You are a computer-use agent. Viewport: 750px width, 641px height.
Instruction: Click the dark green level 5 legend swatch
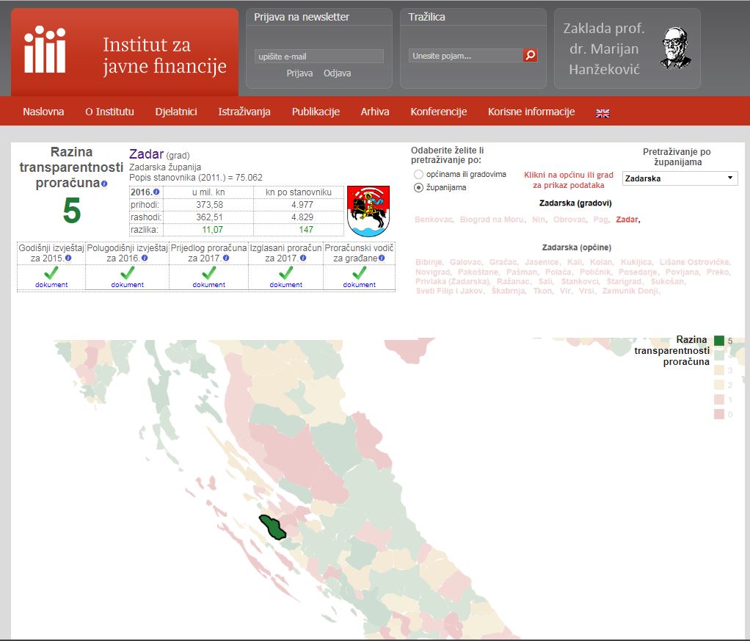click(x=719, y=341)
